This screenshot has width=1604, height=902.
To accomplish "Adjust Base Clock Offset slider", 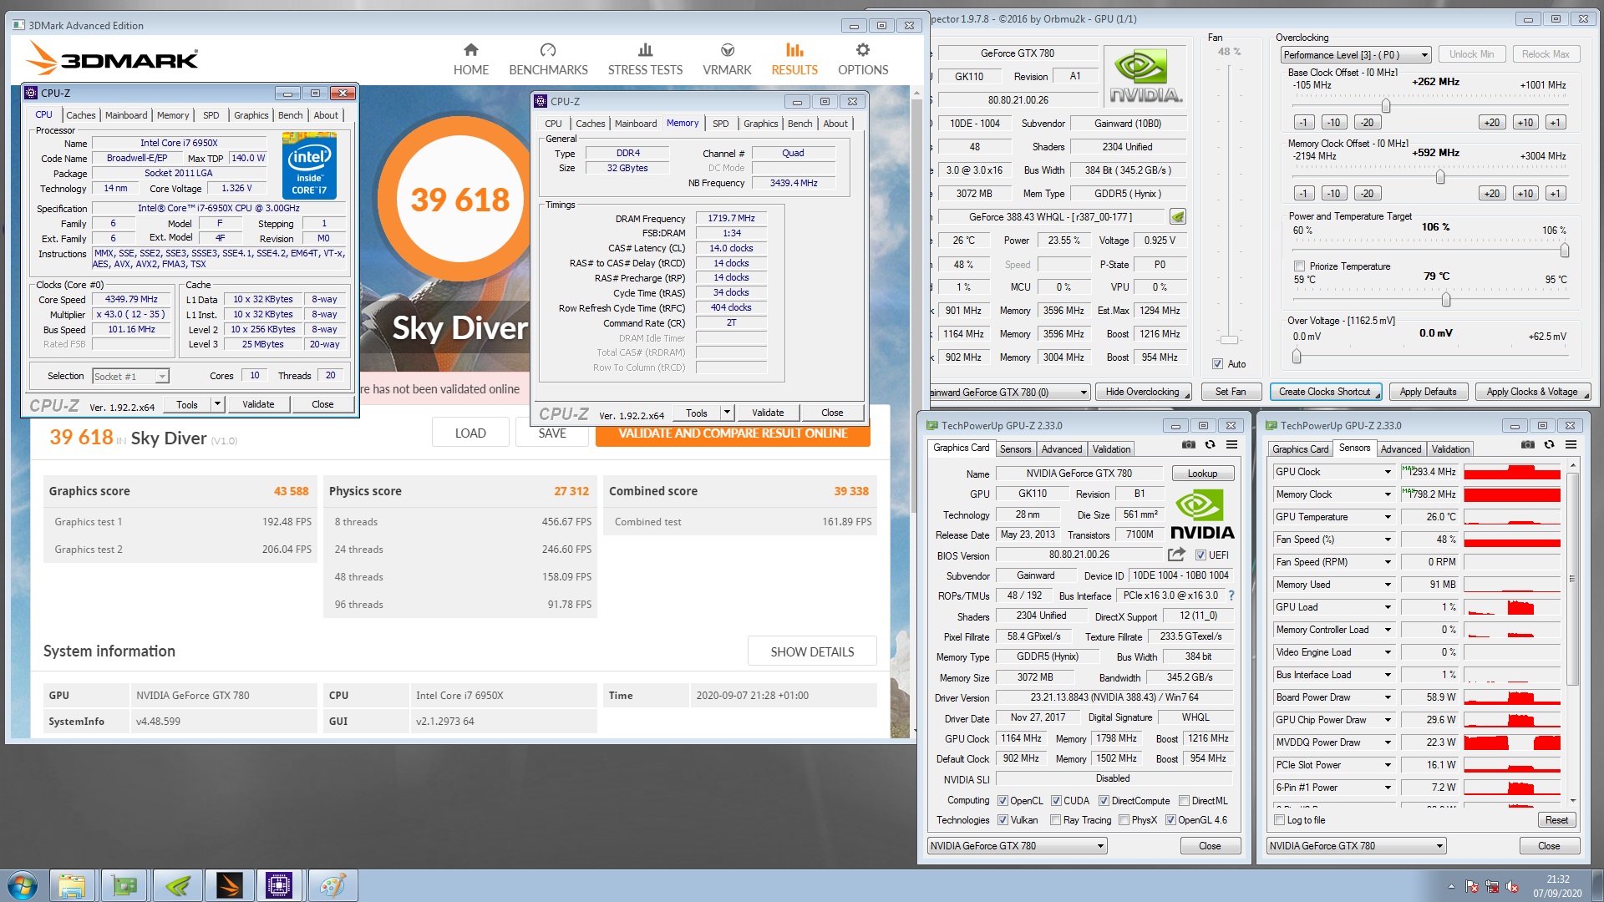I will tap(1386, 105).
